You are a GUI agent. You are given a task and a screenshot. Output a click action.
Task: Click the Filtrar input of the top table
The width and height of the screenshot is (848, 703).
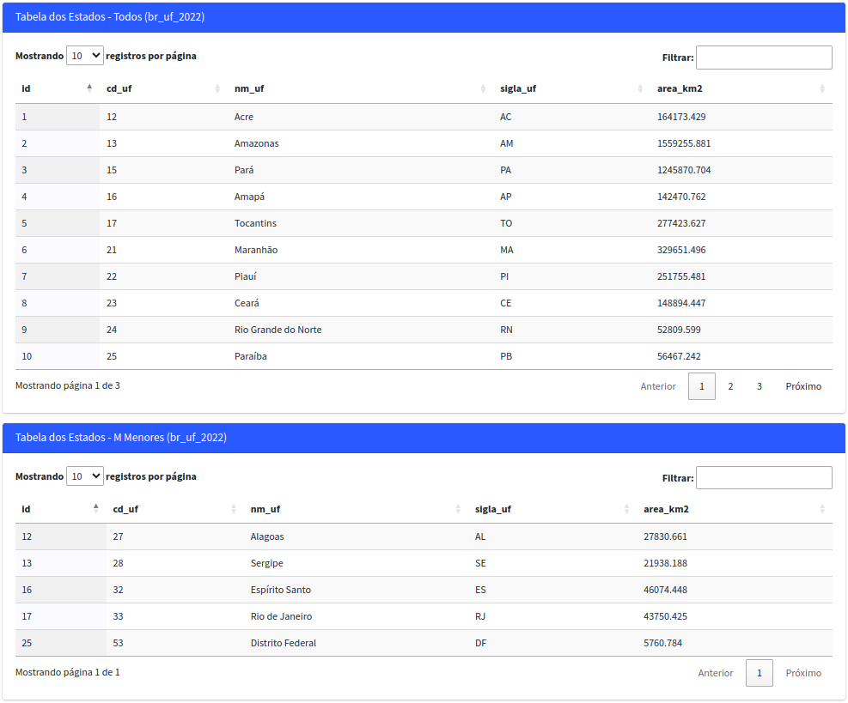(x=763, y=57)
